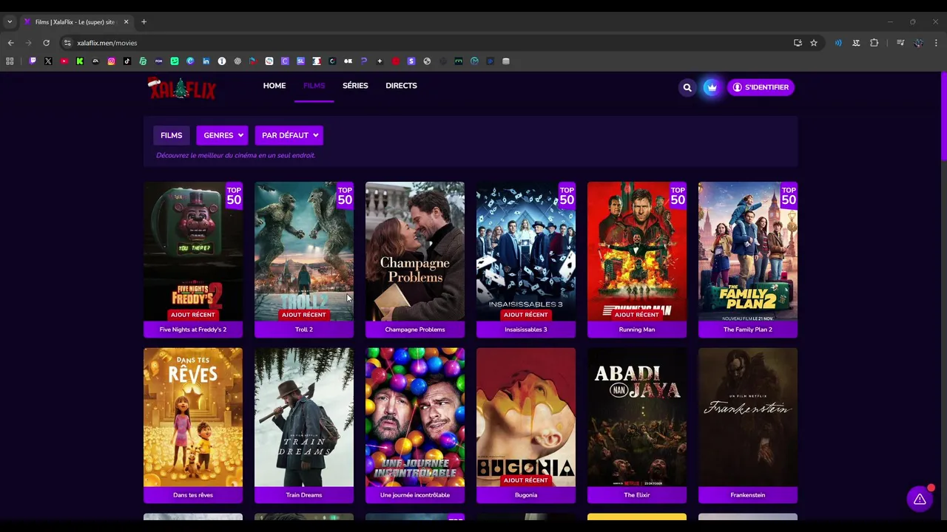Click the glowing crown premium icon

click(x=711, y=87)
